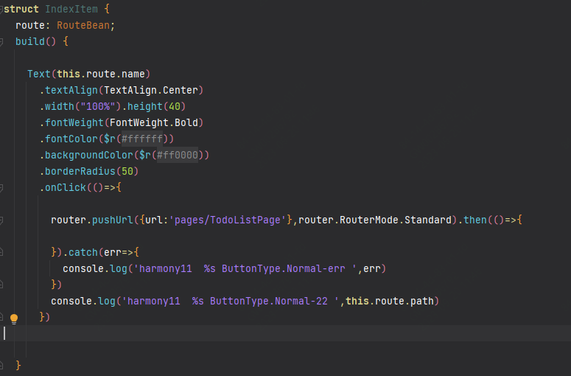Screen dimensions: 571x376
Task: Click the folded #ff0000 resource value
Action: (178, 156)
